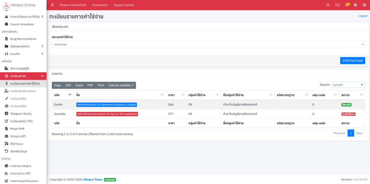Screen dimensions: 370x184
Task: Click the blue SereTide Evoflo name tag
Action: (x=107, y=104)
